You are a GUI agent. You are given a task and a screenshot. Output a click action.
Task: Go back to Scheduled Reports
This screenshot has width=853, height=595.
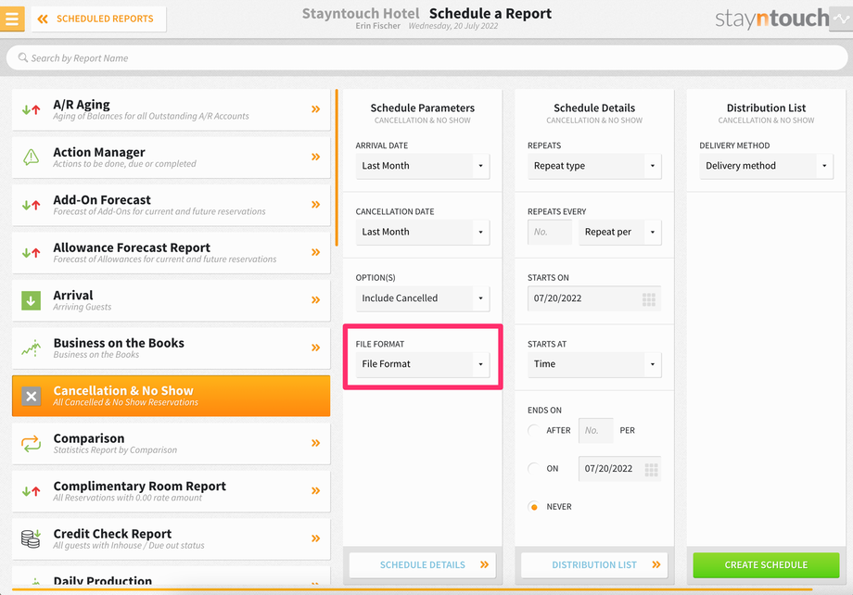[98, 19]
